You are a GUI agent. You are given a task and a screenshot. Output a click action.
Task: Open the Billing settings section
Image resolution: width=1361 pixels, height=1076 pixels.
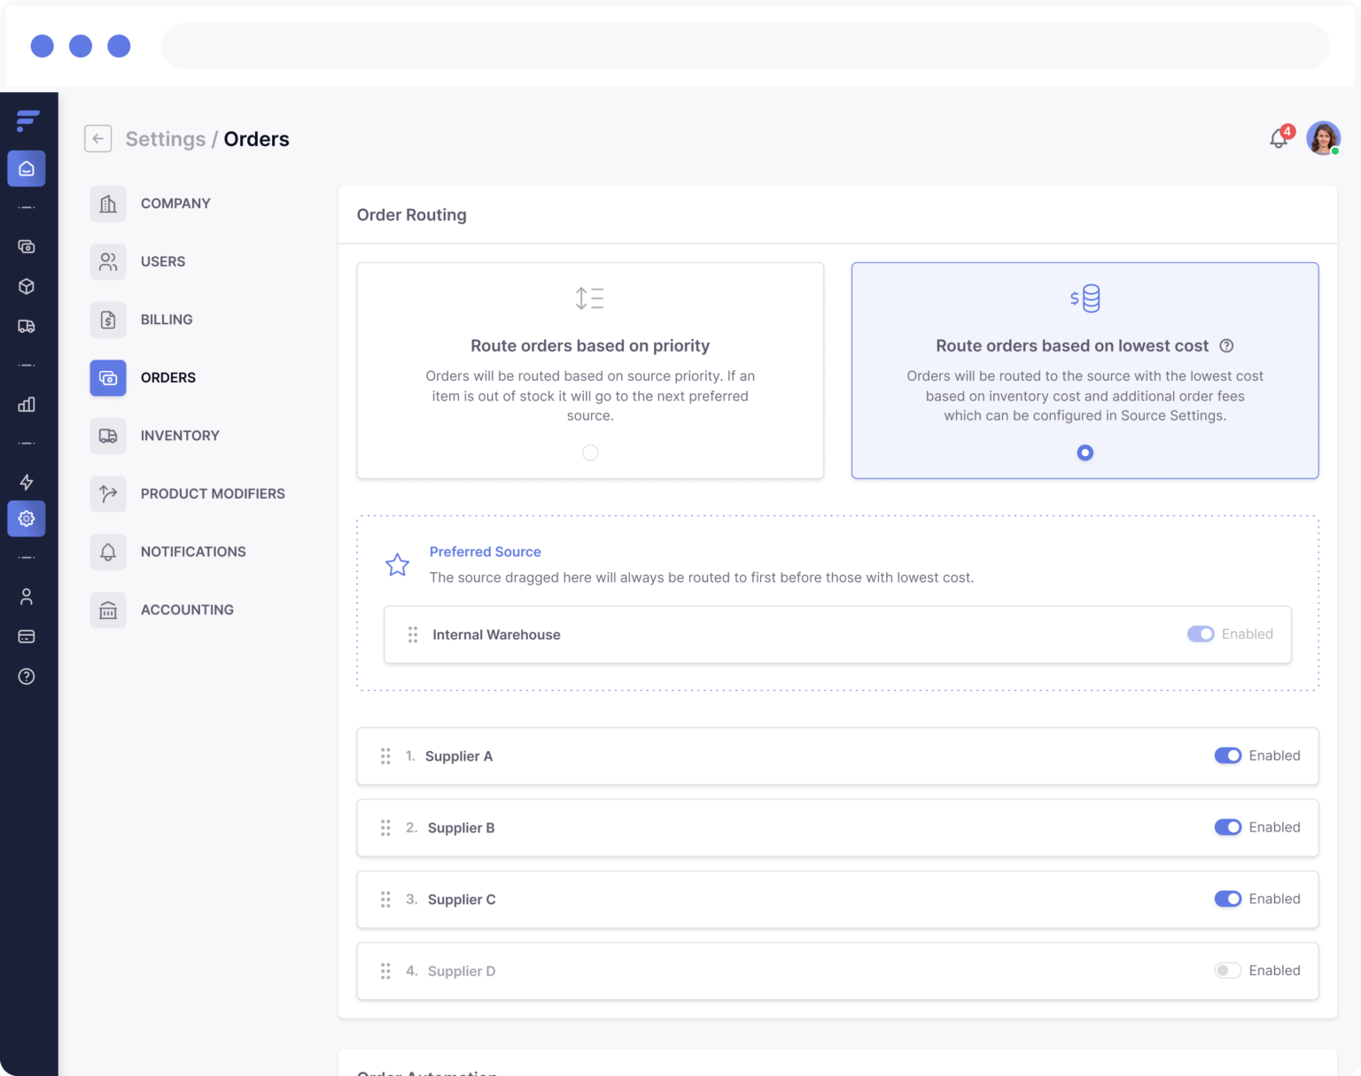[x=167, y=320]
